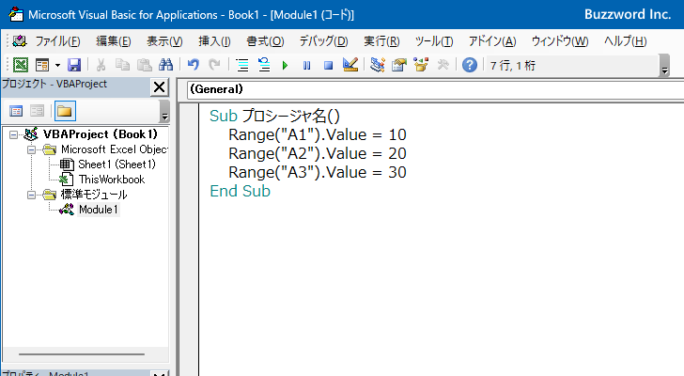Screen dimensions: 684x376
Task: Open the アドイン(A) menu
Action: click(x=492, y=41)
